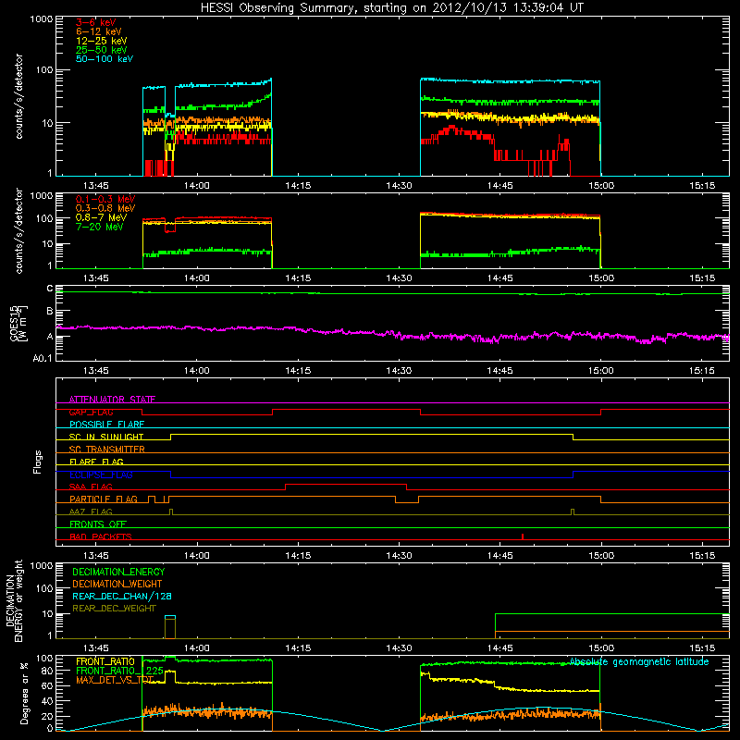Click the GOES15 axis label

(18, 323)
